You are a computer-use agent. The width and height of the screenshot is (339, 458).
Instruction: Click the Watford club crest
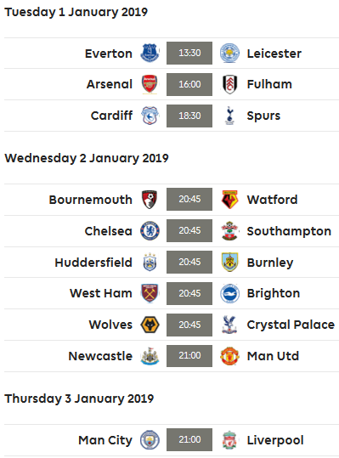tap(229, 200)
